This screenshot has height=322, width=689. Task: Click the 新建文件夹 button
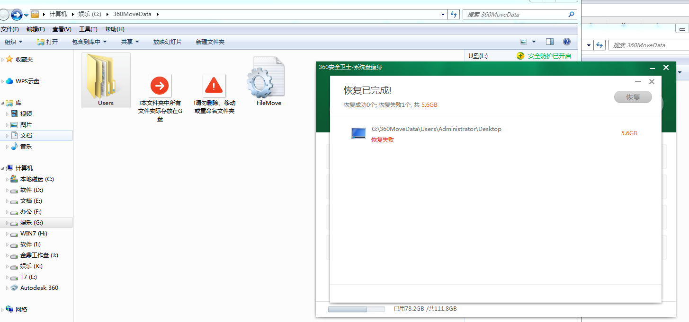tap(210, 42)
